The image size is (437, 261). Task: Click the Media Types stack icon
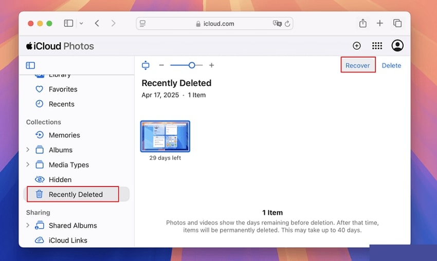(40, 164)
